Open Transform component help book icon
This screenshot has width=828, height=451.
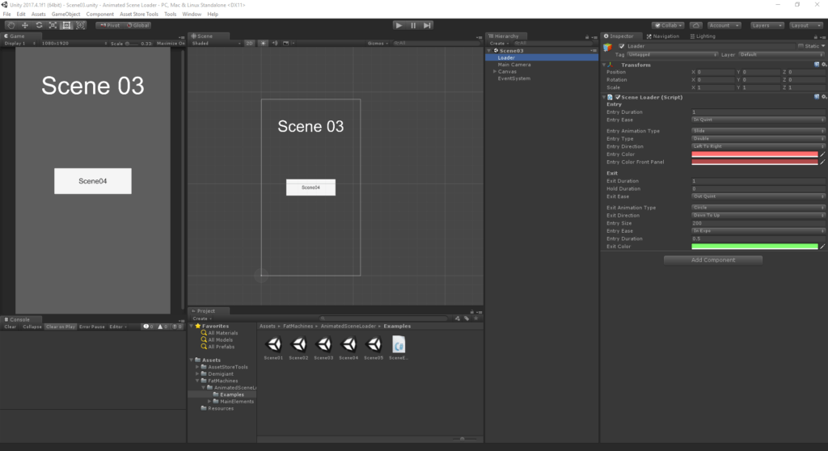point(817,65)
